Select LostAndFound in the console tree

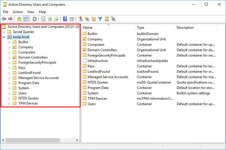pos(29,73)
